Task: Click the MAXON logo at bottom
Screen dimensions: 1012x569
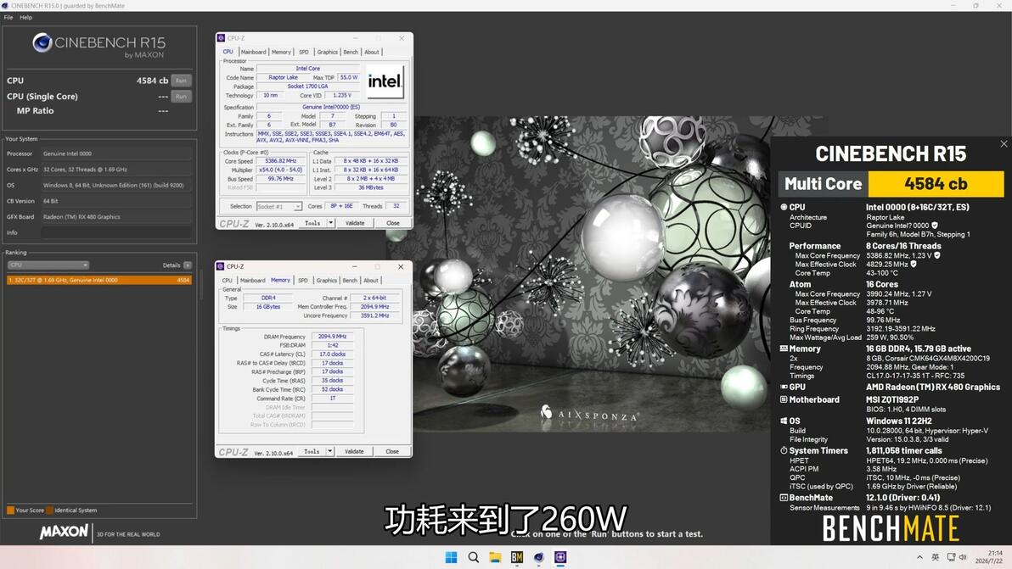Action: [x=63, y=533]
